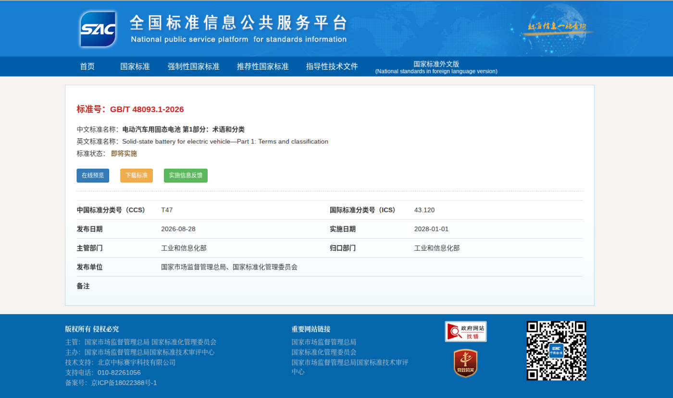Screen dimensions: 673x398
Task: Click the publish date 2026-08-28
Action: coord(178,229)
